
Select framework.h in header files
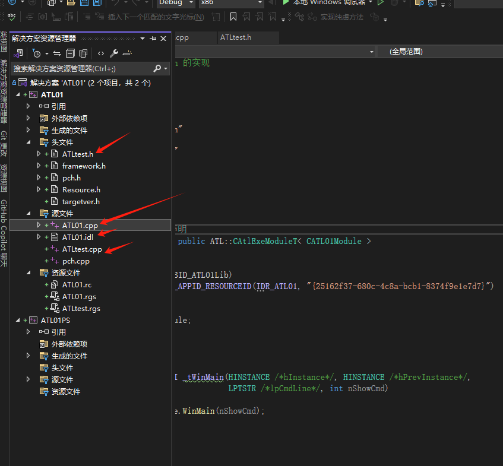point(84,166)
